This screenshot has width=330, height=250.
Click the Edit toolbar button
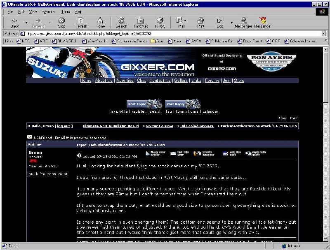point(219,23)
